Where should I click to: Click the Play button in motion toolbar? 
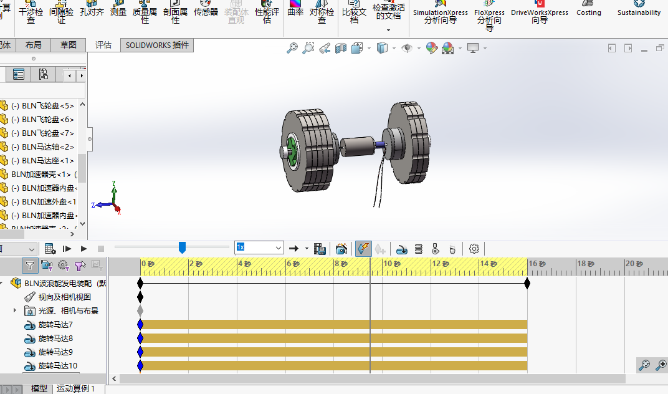tap(83, 249)
